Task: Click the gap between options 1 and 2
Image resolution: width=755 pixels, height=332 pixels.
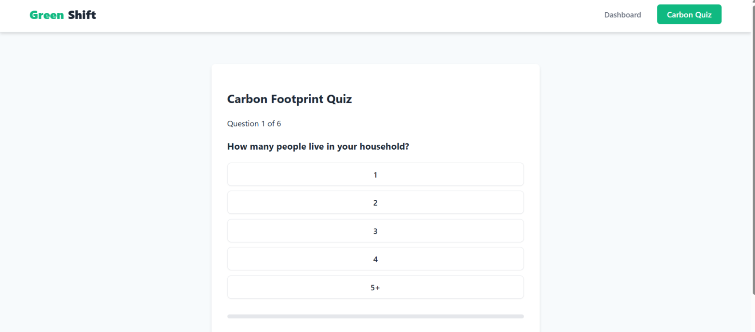Action: [375, 188]
